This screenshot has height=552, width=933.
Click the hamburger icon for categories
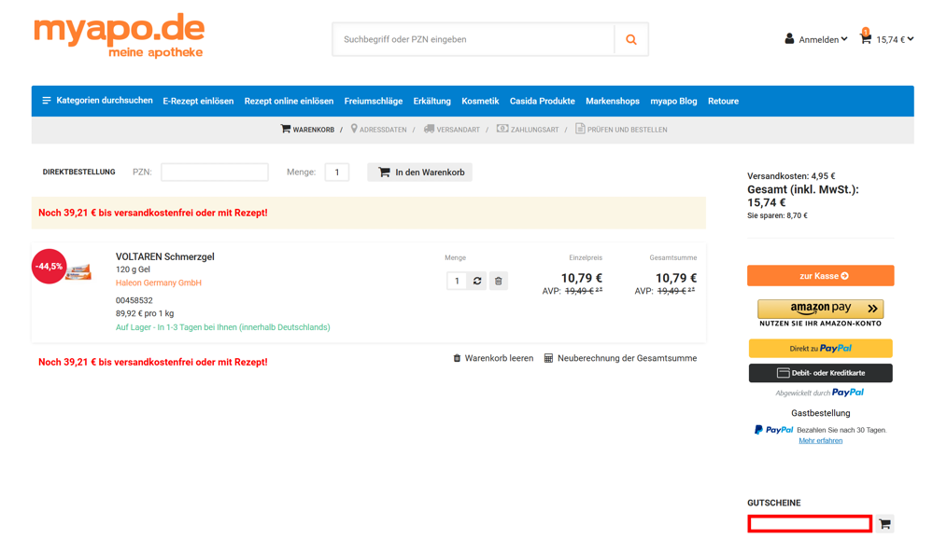(x=47, y=101)
